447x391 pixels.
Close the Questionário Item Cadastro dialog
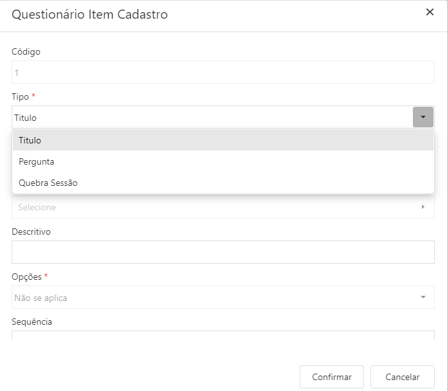(430, 12)
